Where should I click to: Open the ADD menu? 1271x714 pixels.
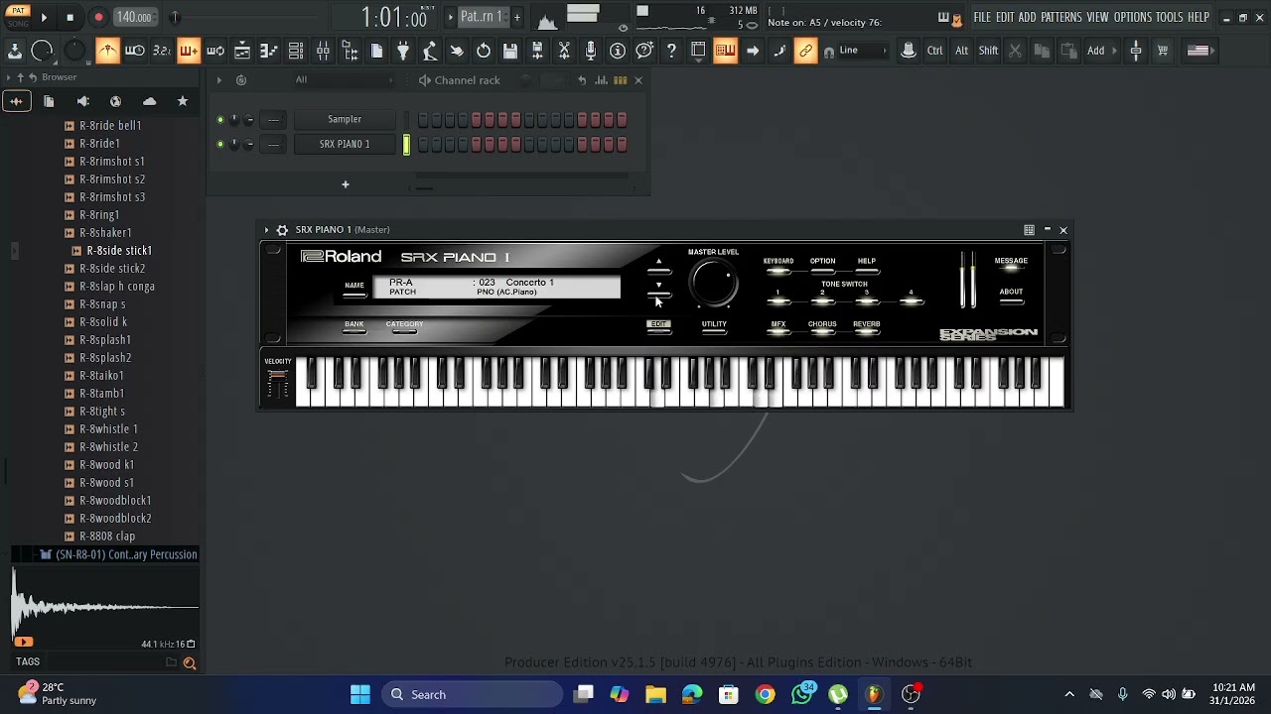click(1027, 17)
